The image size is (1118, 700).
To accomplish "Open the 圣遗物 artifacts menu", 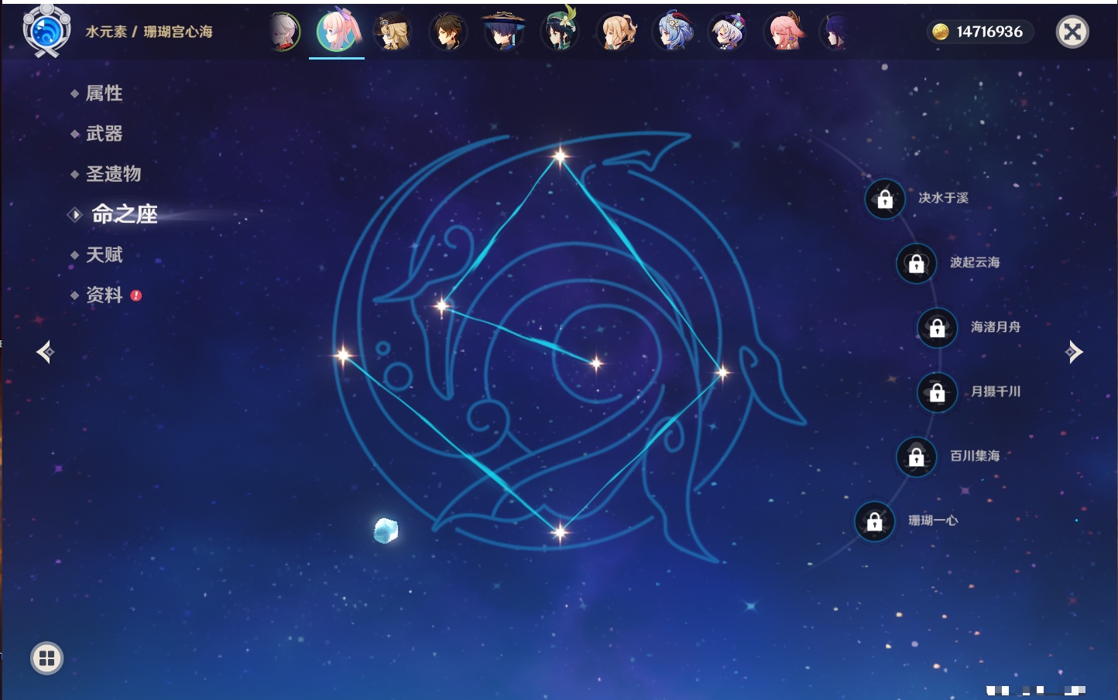I will point(113,174).
